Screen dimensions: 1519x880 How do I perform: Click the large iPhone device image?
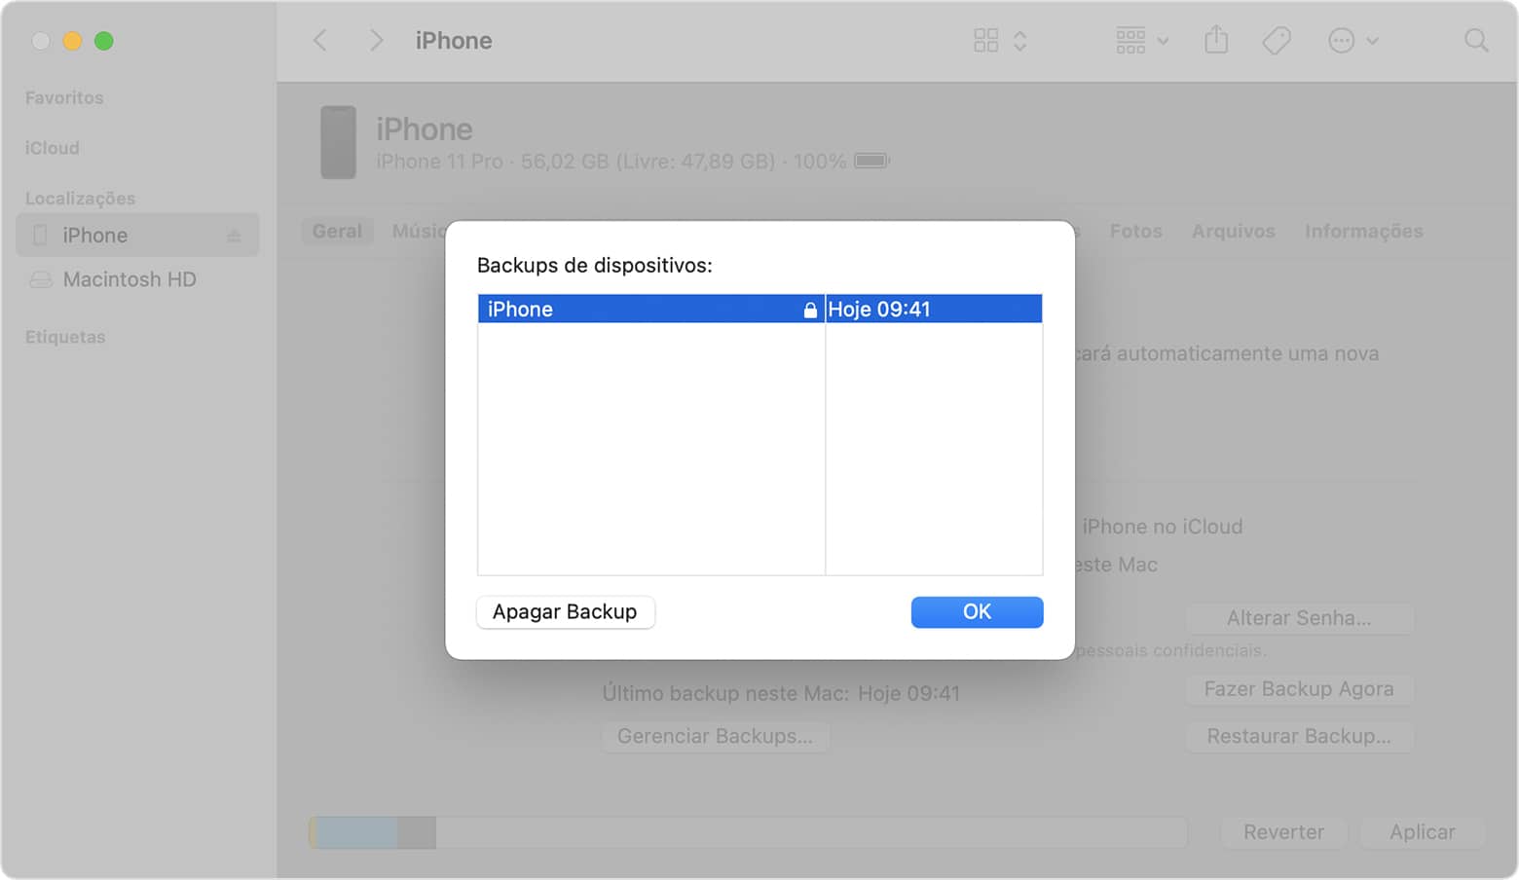click(x=338, y=142)
